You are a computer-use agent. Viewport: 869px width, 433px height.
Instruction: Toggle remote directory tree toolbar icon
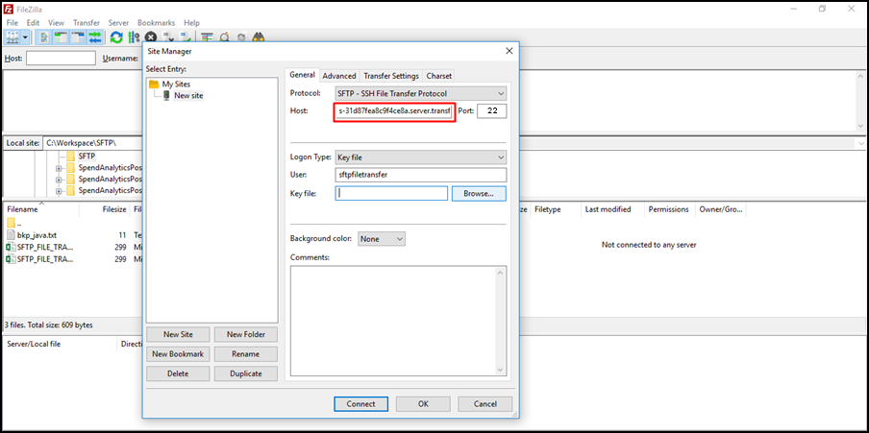[x=78, y=37]
